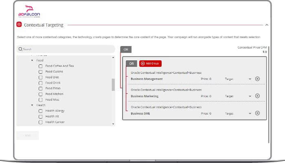285x163 pixels.
Task: Collapse the Food category tree
Action: coord(32,60)
